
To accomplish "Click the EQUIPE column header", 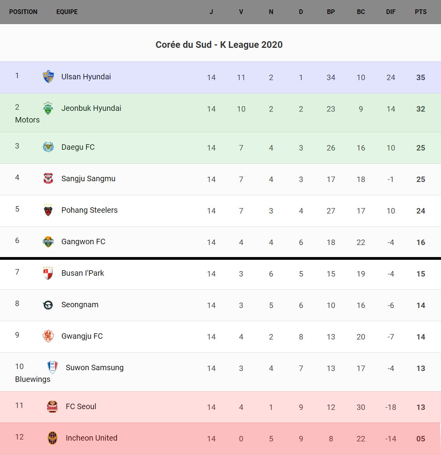I will [67, 12].
